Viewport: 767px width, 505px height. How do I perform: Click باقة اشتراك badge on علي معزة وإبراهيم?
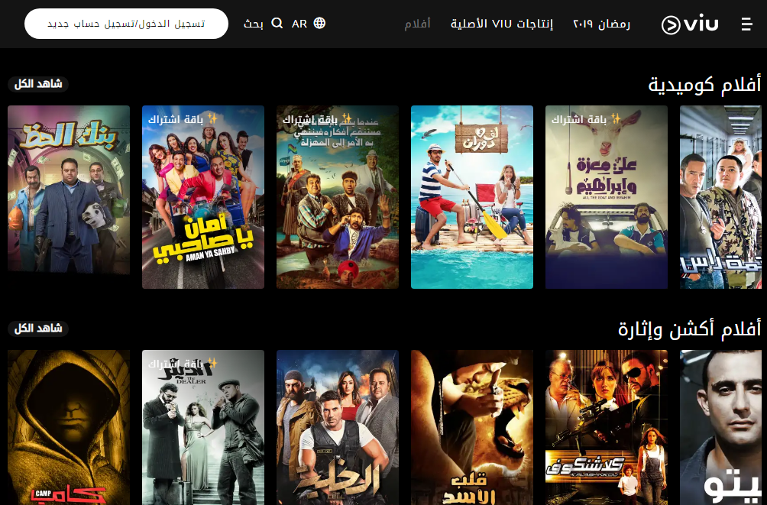coord(586,119)
